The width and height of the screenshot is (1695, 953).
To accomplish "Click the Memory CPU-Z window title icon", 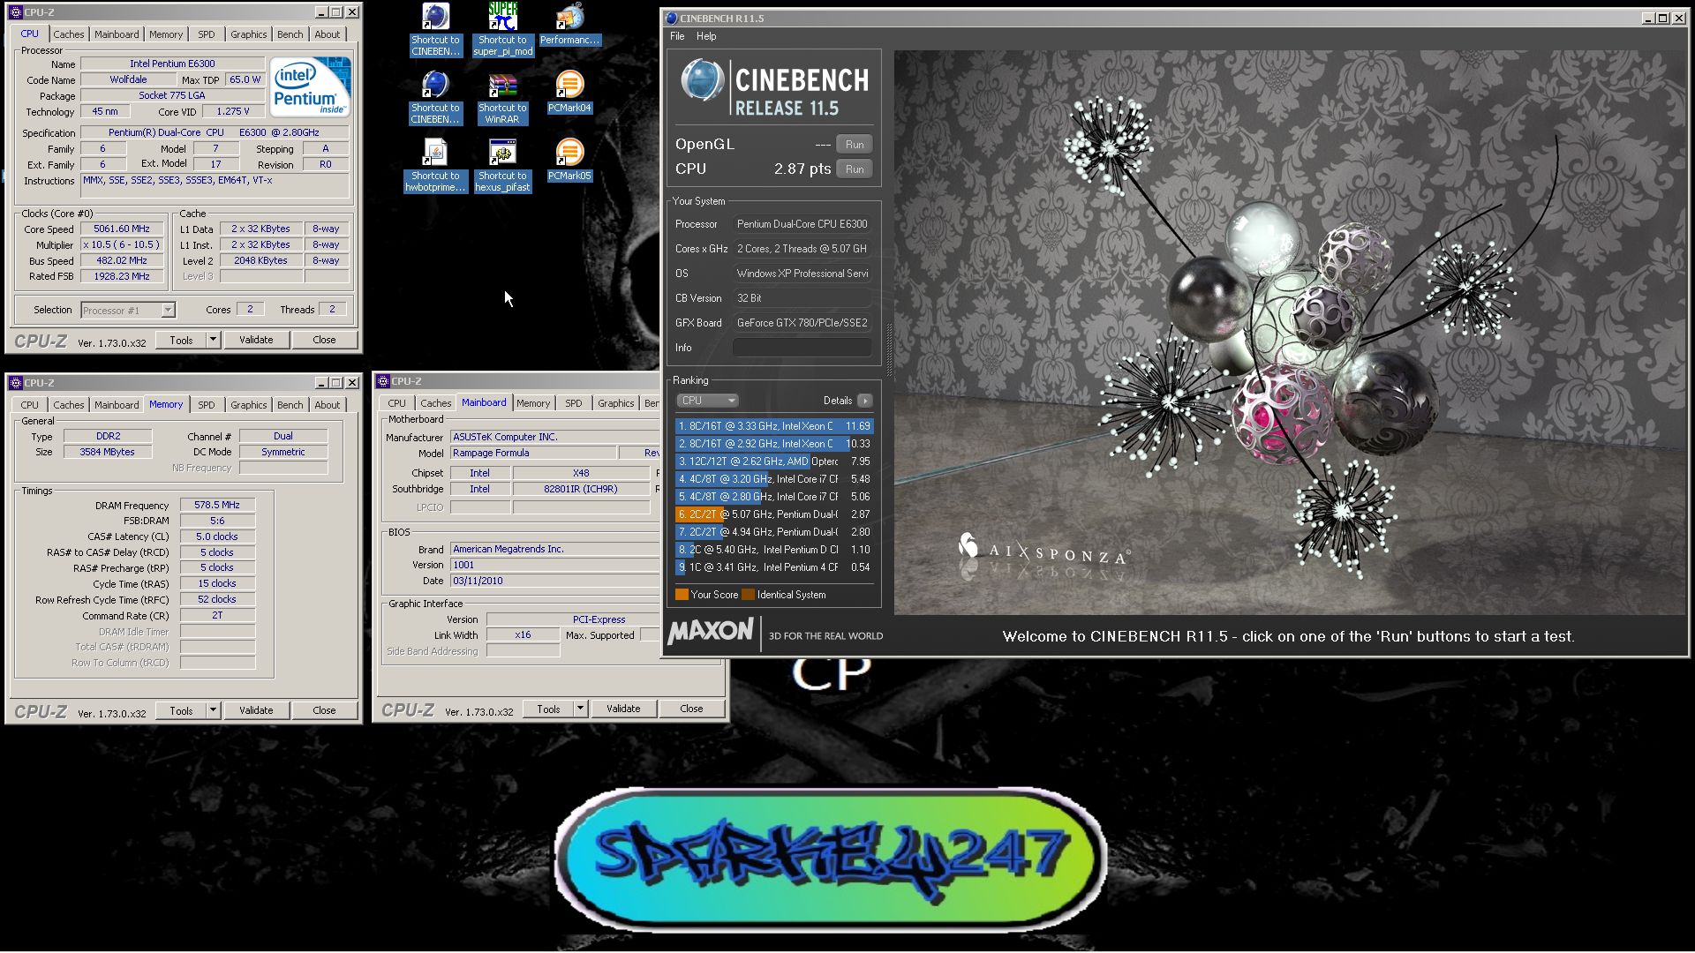I will tap(15, 383).
